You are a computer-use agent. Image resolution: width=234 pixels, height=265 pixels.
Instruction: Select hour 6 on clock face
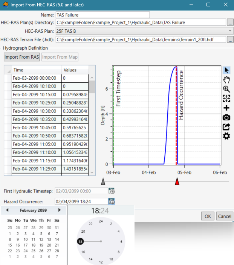click(x=121, y=242)
